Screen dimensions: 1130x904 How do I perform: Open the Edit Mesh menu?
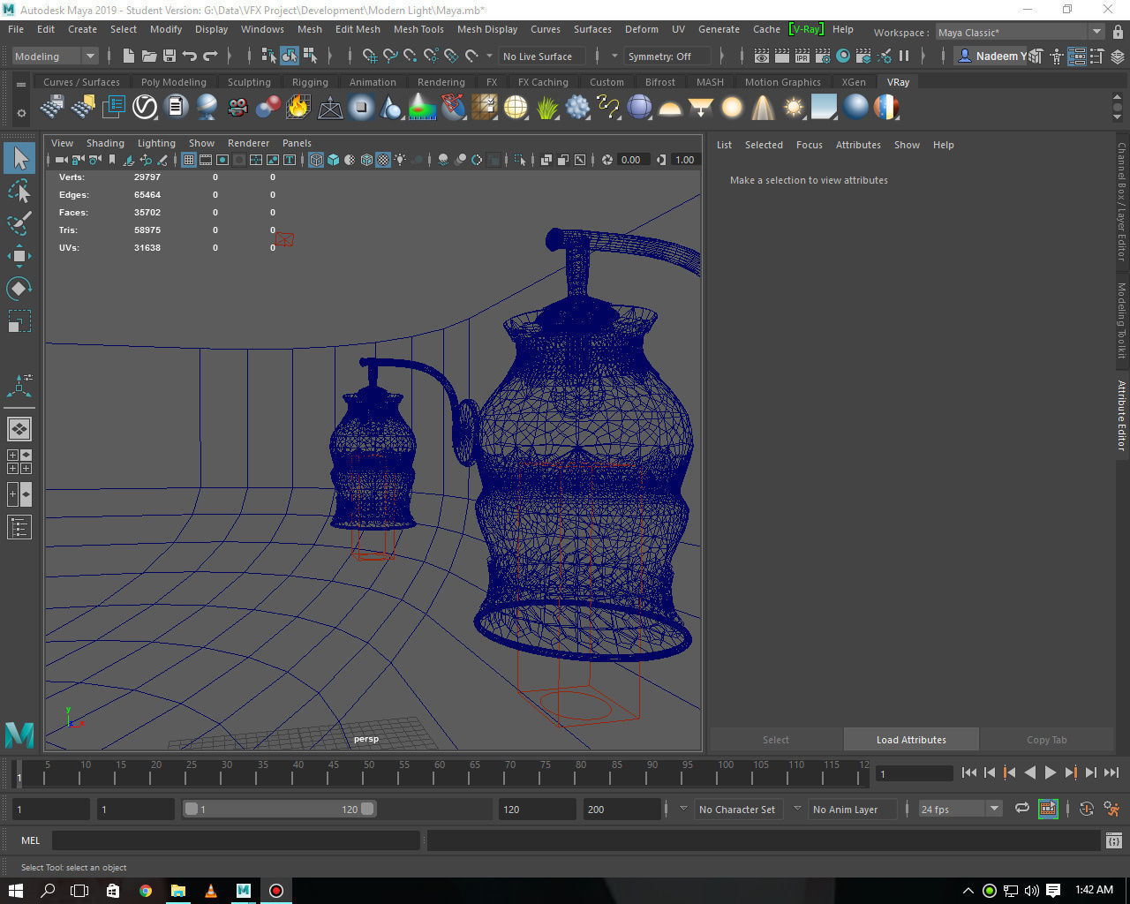tap(358, 29)
